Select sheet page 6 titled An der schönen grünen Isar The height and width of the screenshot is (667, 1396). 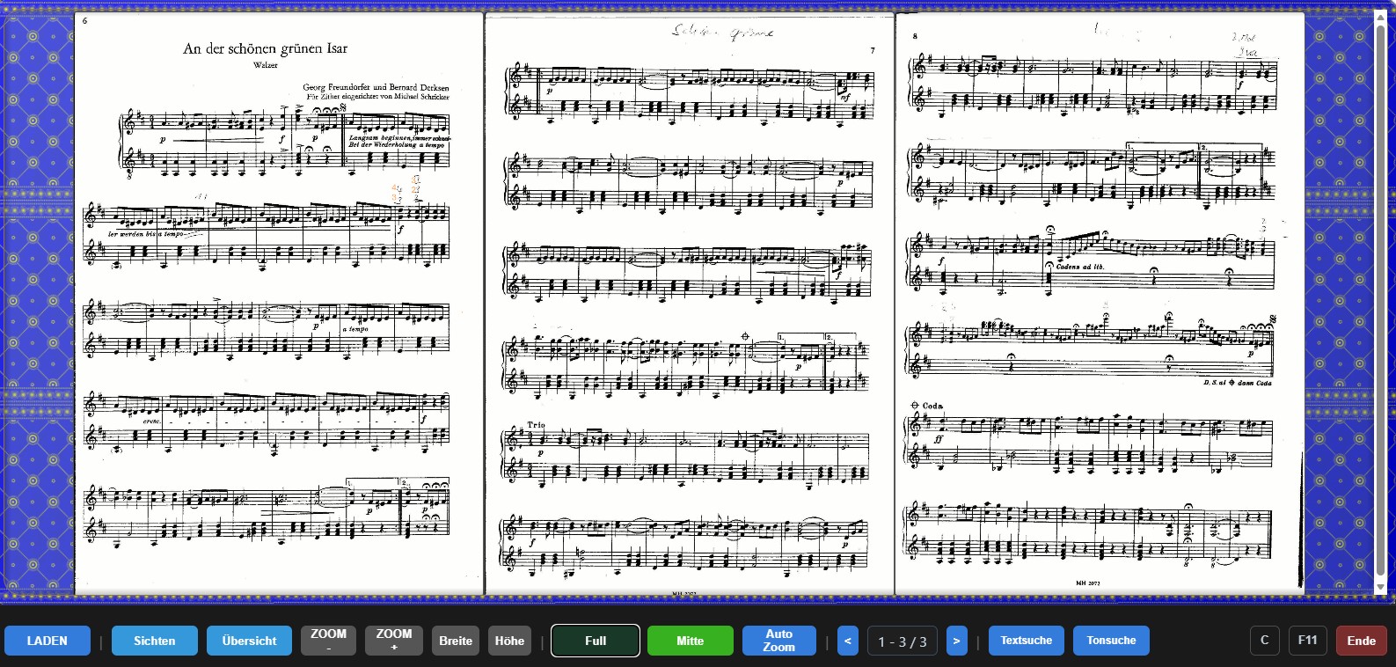tap(279, 304)
